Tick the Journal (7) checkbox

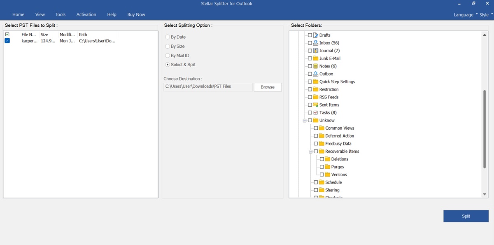[x=310, y=51]
